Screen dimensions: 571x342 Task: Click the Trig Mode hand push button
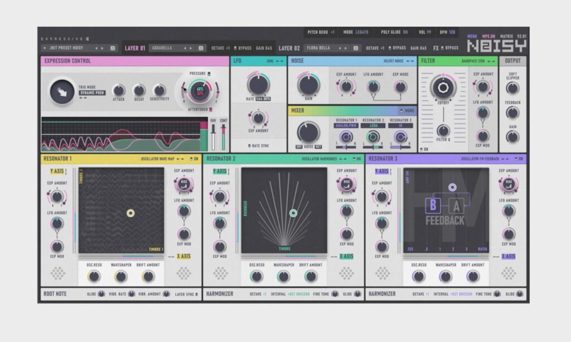coord(62,92)
